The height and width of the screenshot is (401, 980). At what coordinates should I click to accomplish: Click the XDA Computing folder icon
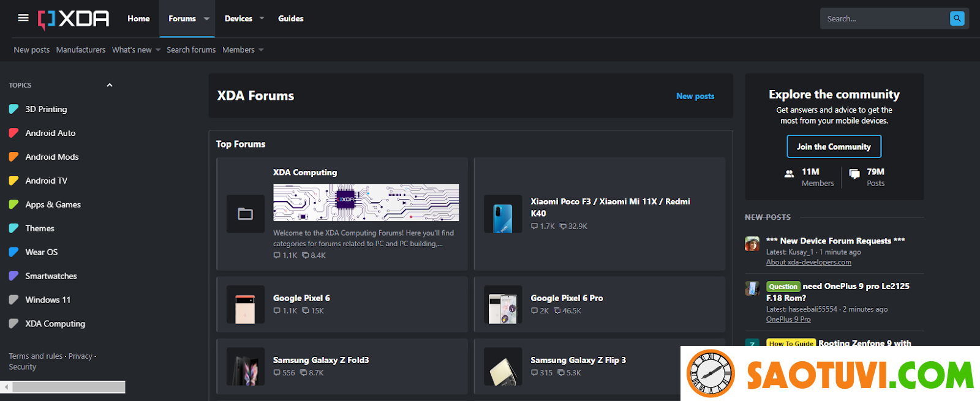245,214
